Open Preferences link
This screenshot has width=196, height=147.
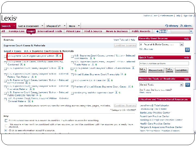(167, 16)
